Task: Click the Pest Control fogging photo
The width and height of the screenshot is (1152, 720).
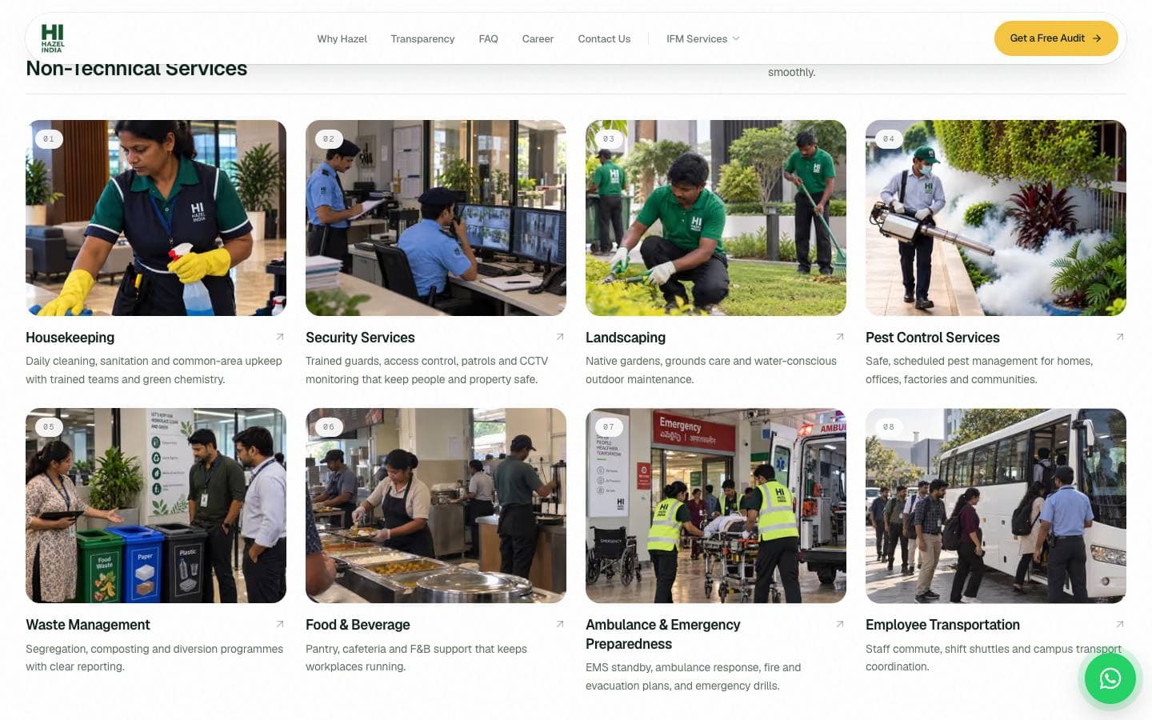Action: [996, 218]
